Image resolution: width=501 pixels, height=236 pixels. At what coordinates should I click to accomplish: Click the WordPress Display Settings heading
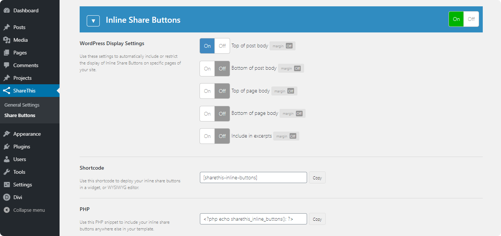(x=112, y=43)
